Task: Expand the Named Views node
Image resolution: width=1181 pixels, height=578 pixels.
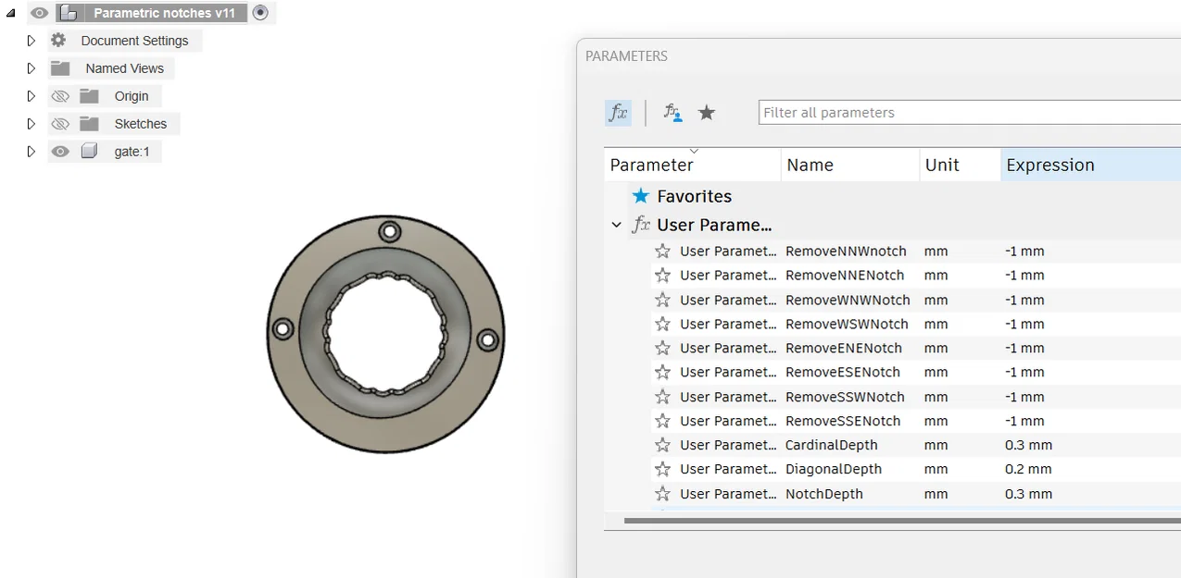Action: click(31, 68)
